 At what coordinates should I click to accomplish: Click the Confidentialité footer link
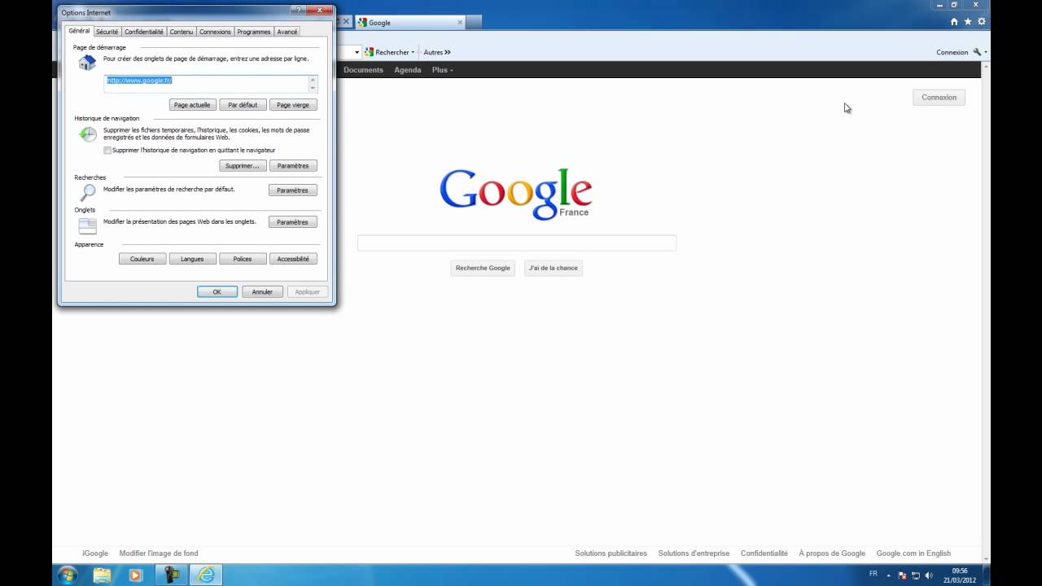(764, 553)
